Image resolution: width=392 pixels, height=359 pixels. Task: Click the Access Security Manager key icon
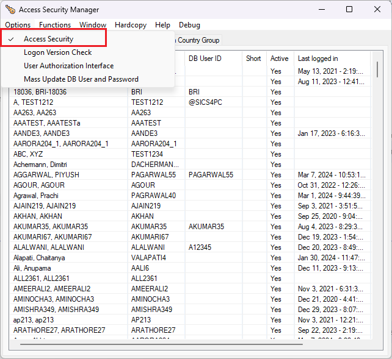(10, 10)
